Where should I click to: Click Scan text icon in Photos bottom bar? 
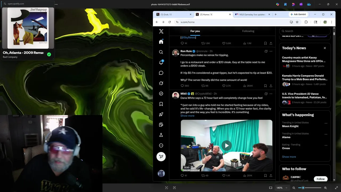click(174, 188)
